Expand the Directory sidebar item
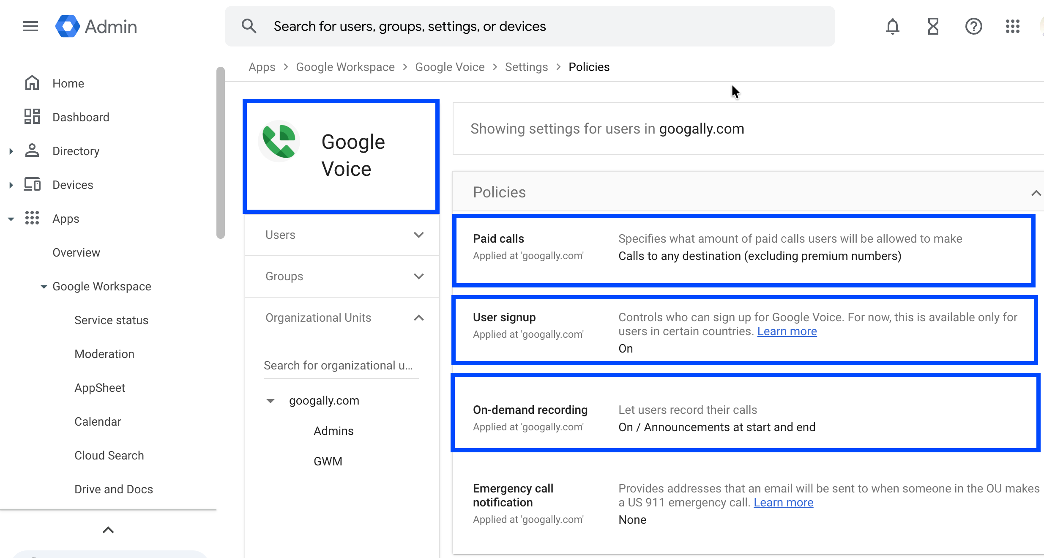 pyautogui.click(x=11, y=151)
